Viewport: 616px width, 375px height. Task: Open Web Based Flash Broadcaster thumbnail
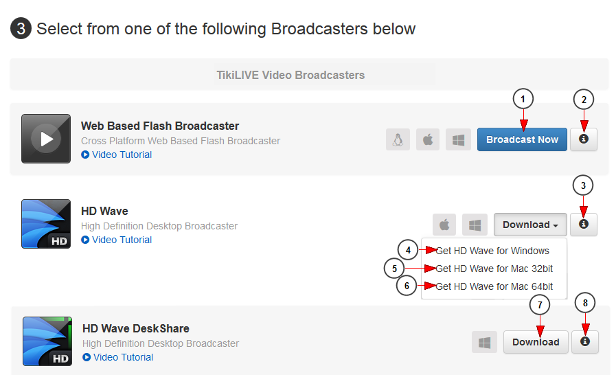point(46,139)
